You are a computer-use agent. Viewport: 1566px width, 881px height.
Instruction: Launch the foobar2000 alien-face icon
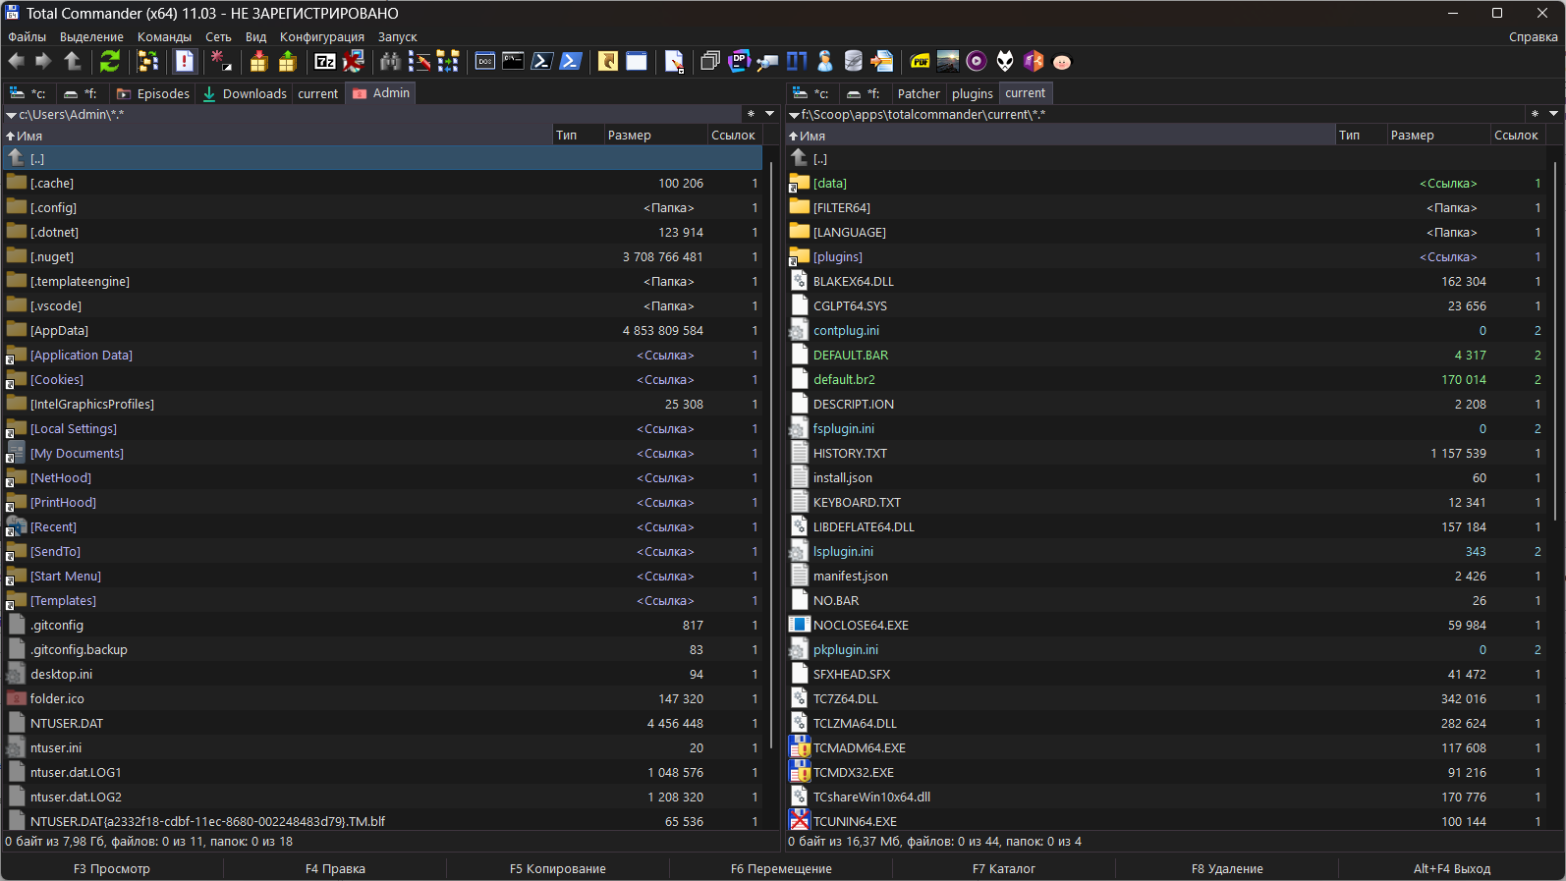(1005, 61)
